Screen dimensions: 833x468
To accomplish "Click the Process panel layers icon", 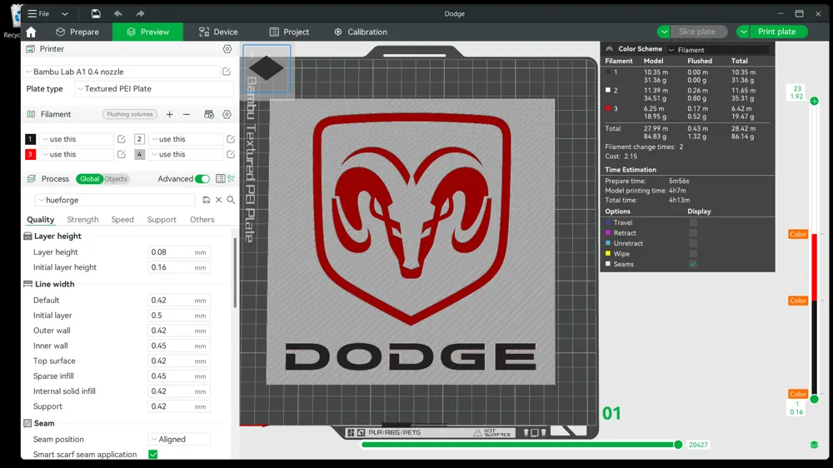I will tap(32, 179).
